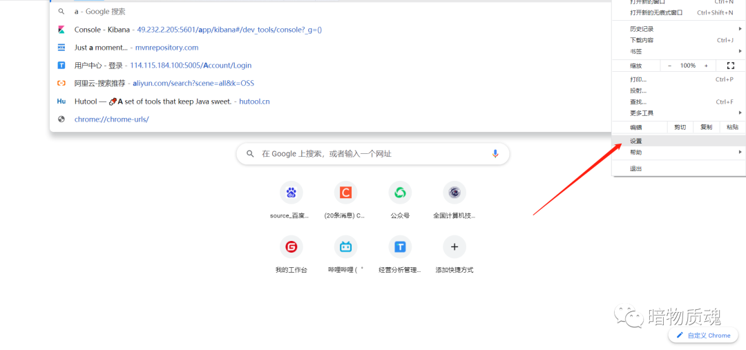Click the Google search input field
Image resolution: width=746 pixels, height=350 pixels.
pos(373,154)
